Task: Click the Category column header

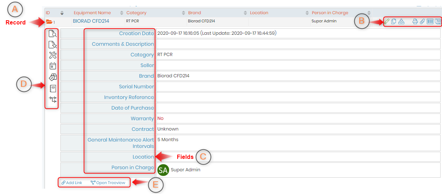Action: (x=136, y=13)
